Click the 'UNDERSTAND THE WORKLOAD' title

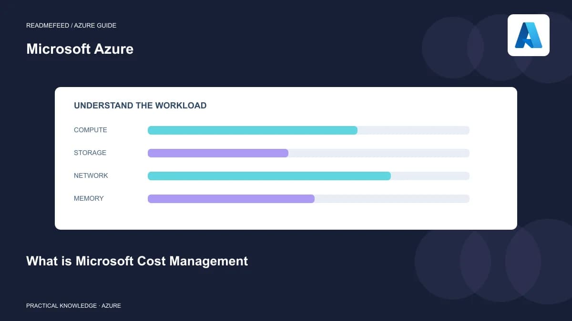[x=140, y=106]
